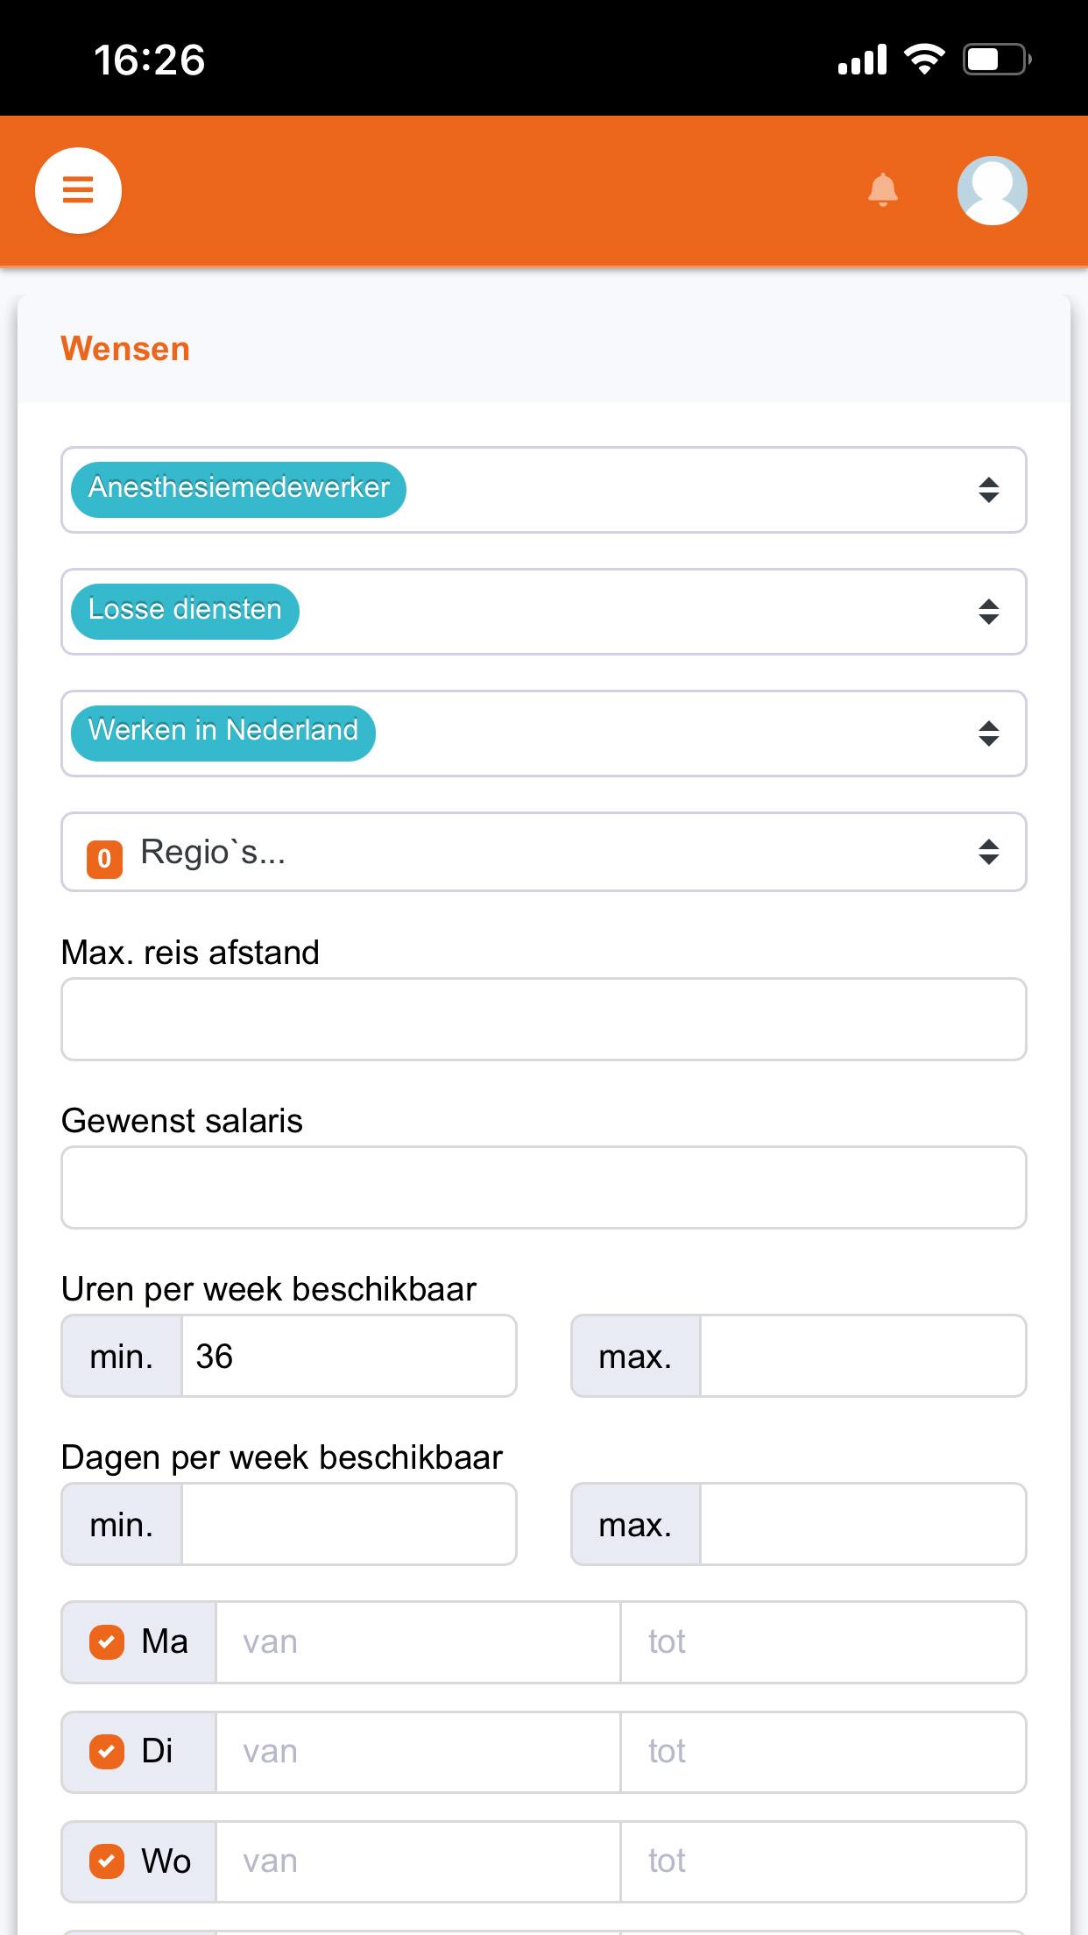Image resolution: width=1088 pixels, height=1935 pixels.
Task: Click the Di 'tot' time field
Action: click(823, 1752)
